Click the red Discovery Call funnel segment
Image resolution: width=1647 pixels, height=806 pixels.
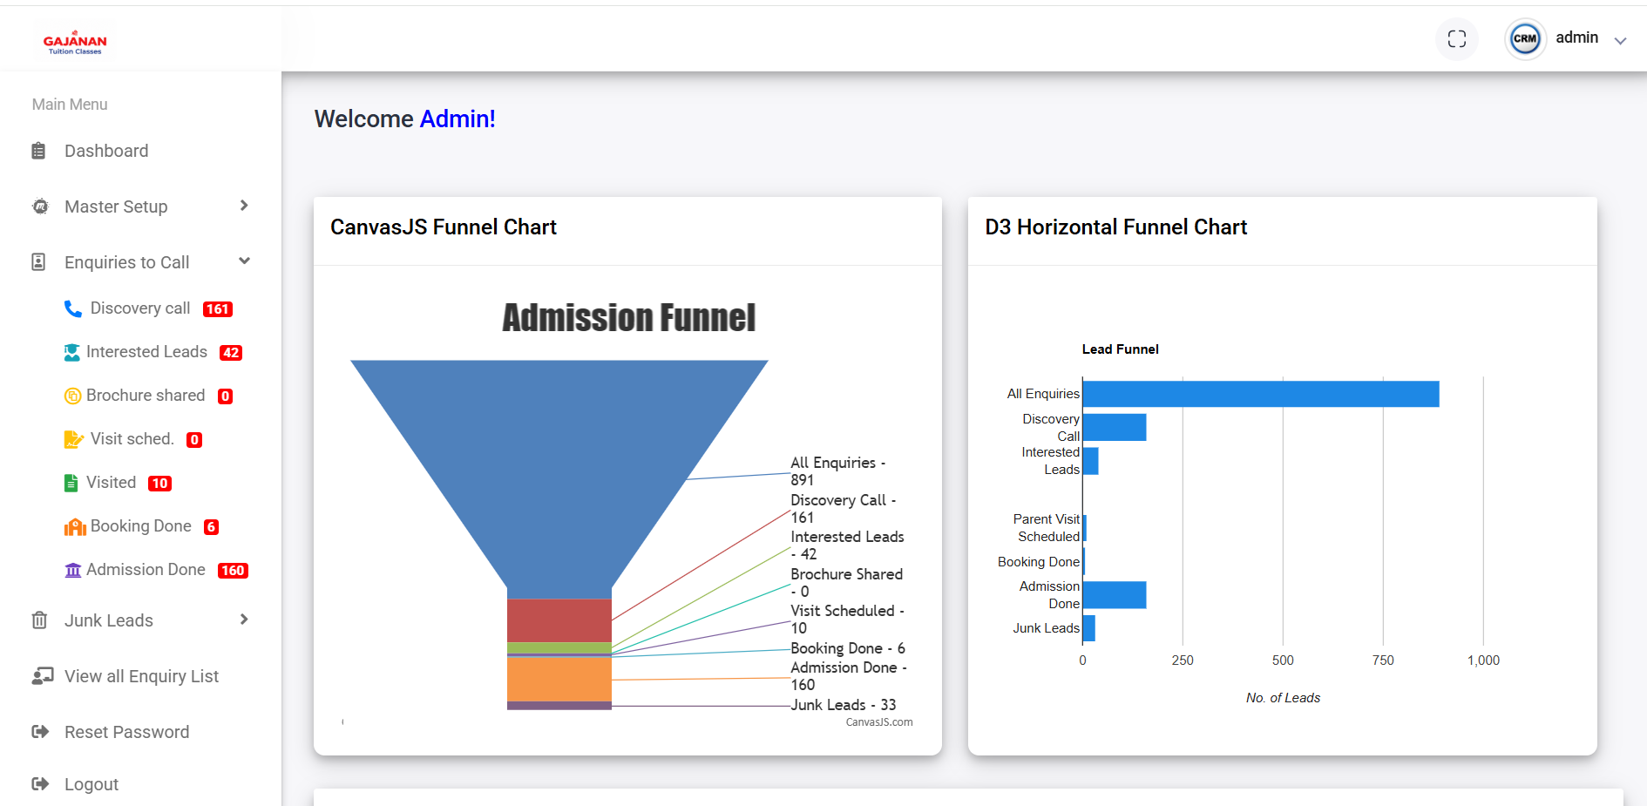pyautogui.click(x=559, y=620)
